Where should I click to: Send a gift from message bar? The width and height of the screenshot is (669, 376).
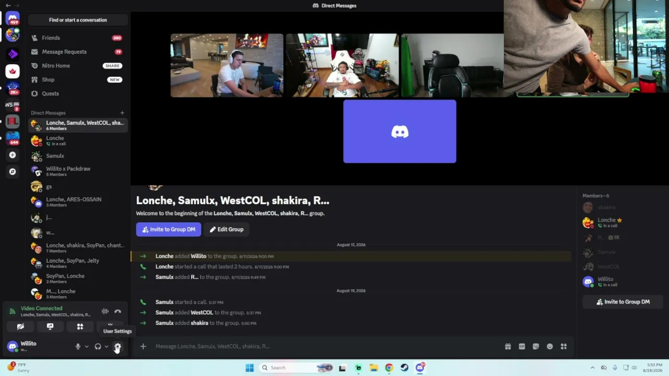coord(507,346)
